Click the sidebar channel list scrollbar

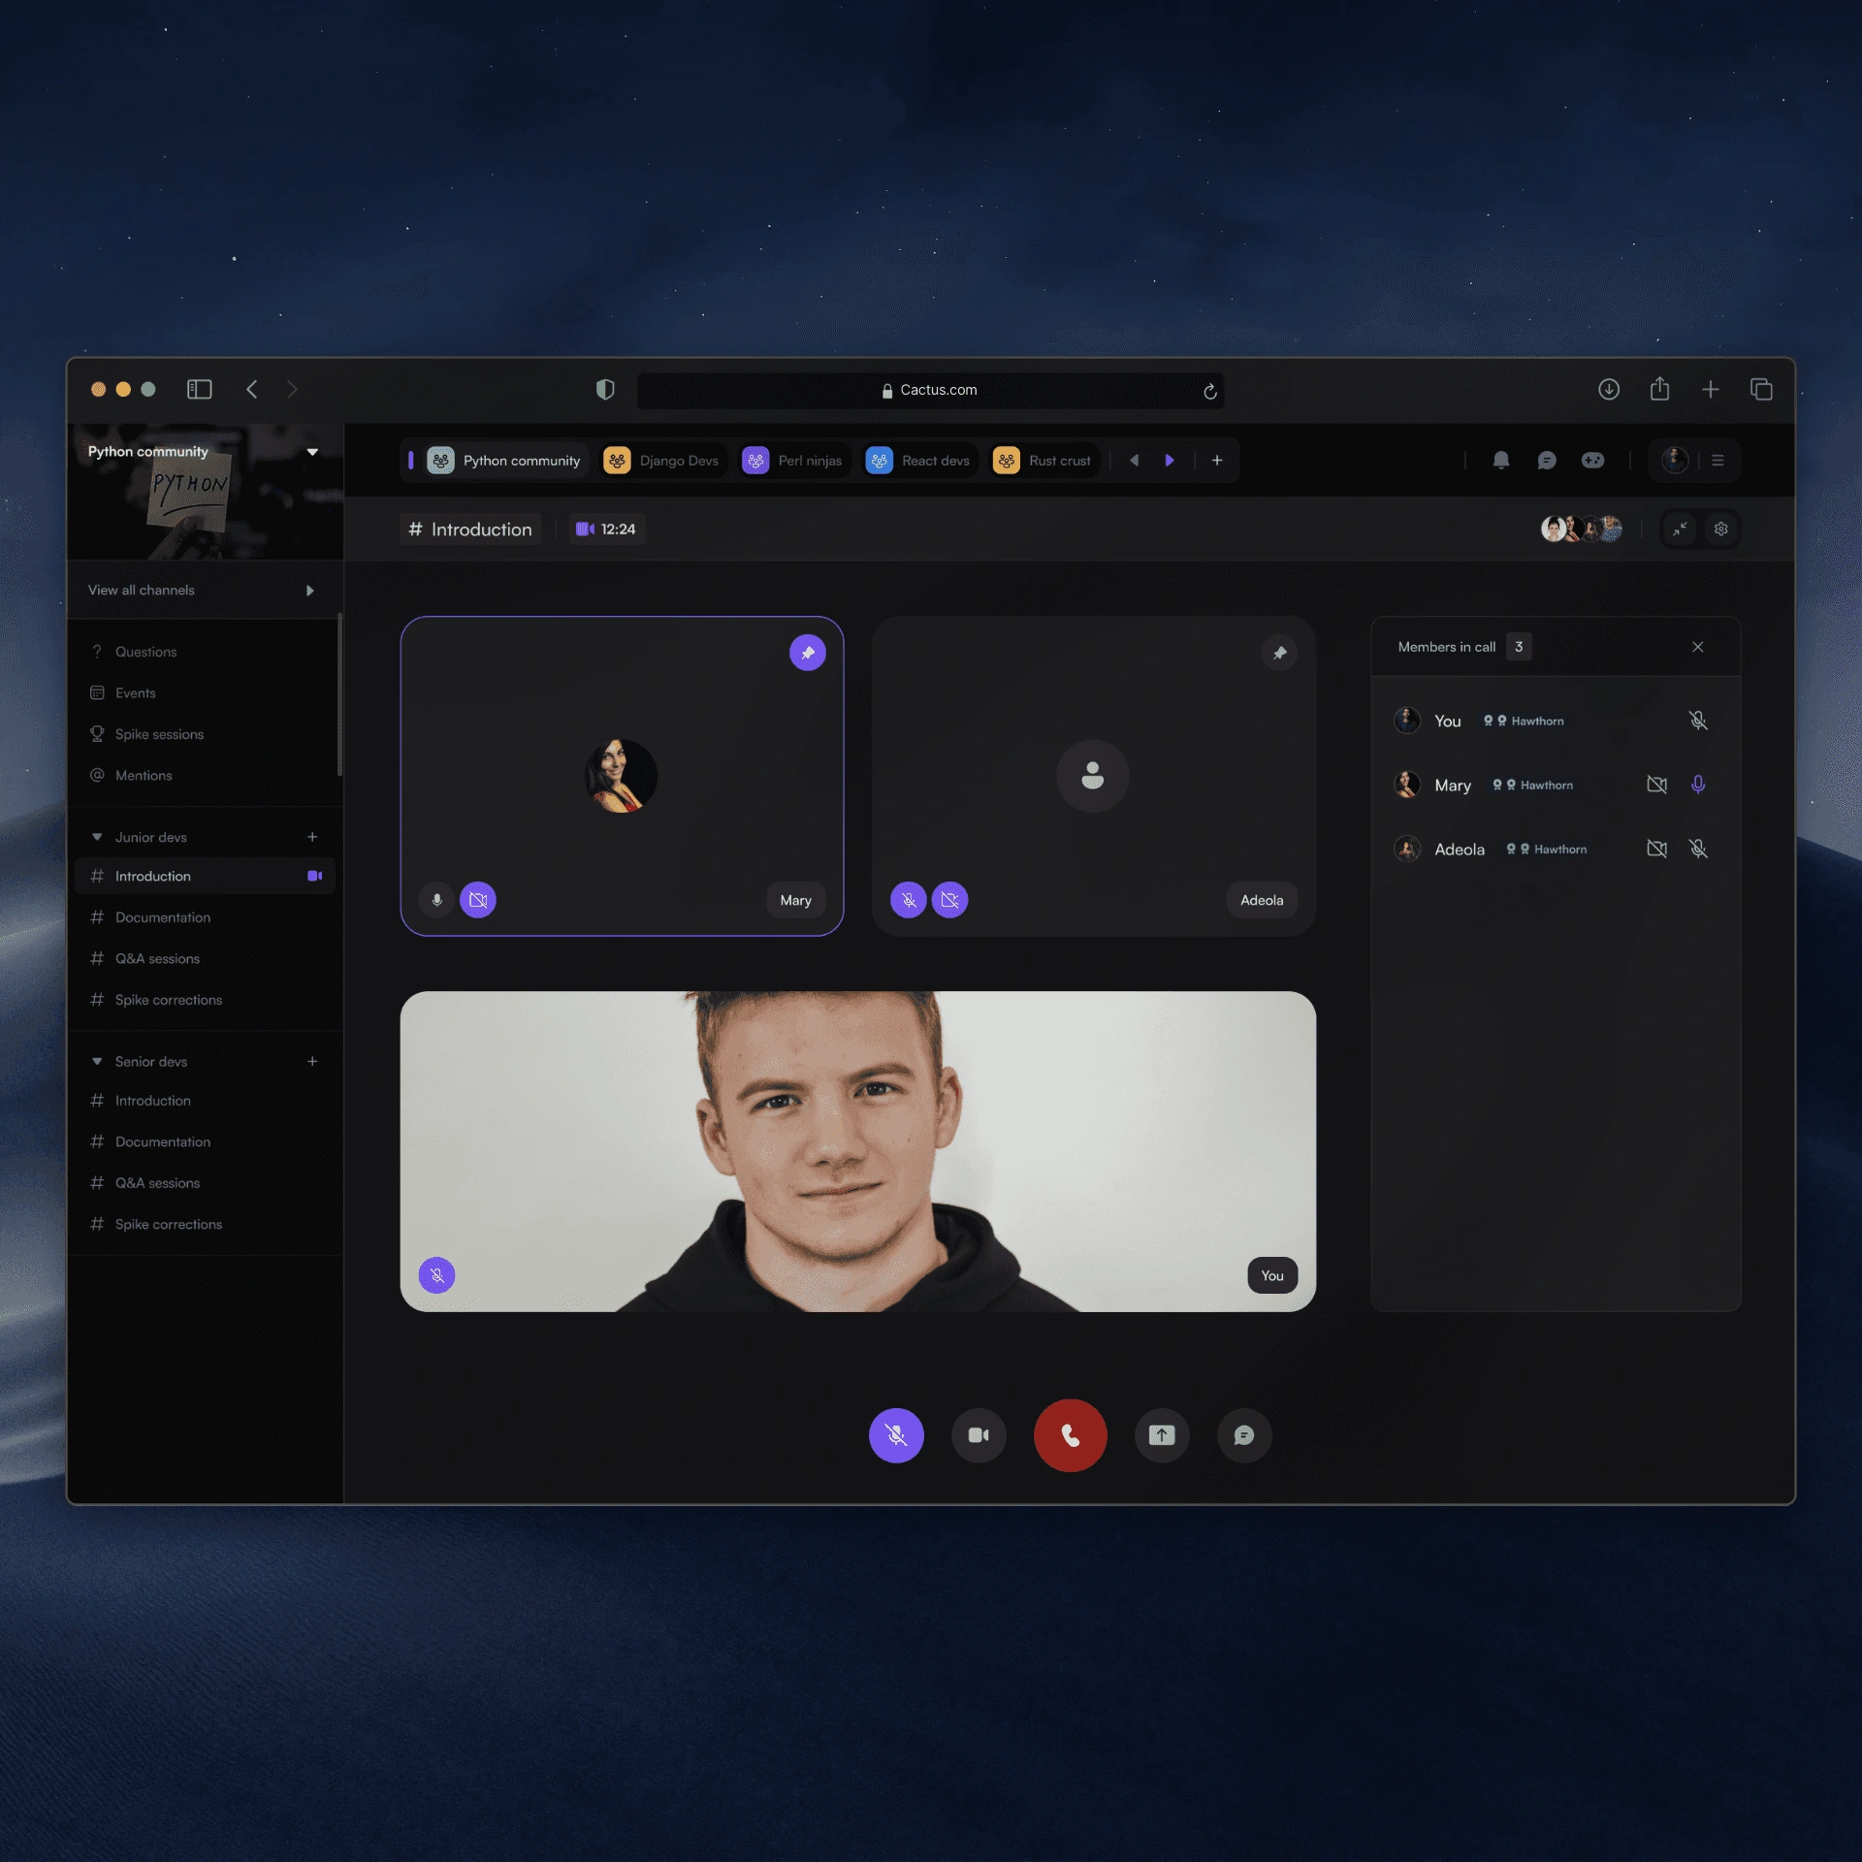339,694
